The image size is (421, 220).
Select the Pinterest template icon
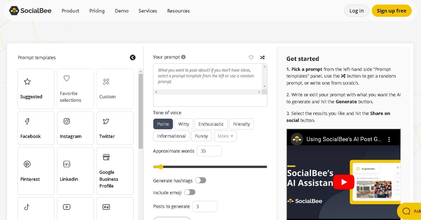(27, 164)
